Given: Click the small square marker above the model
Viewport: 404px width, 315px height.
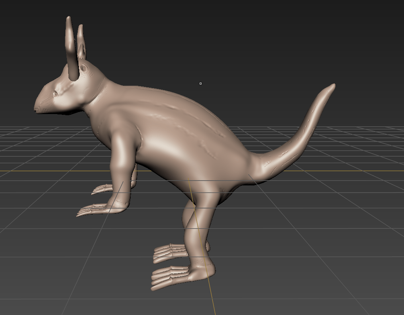Looking at the screenshot, I should tap(200, 83).
